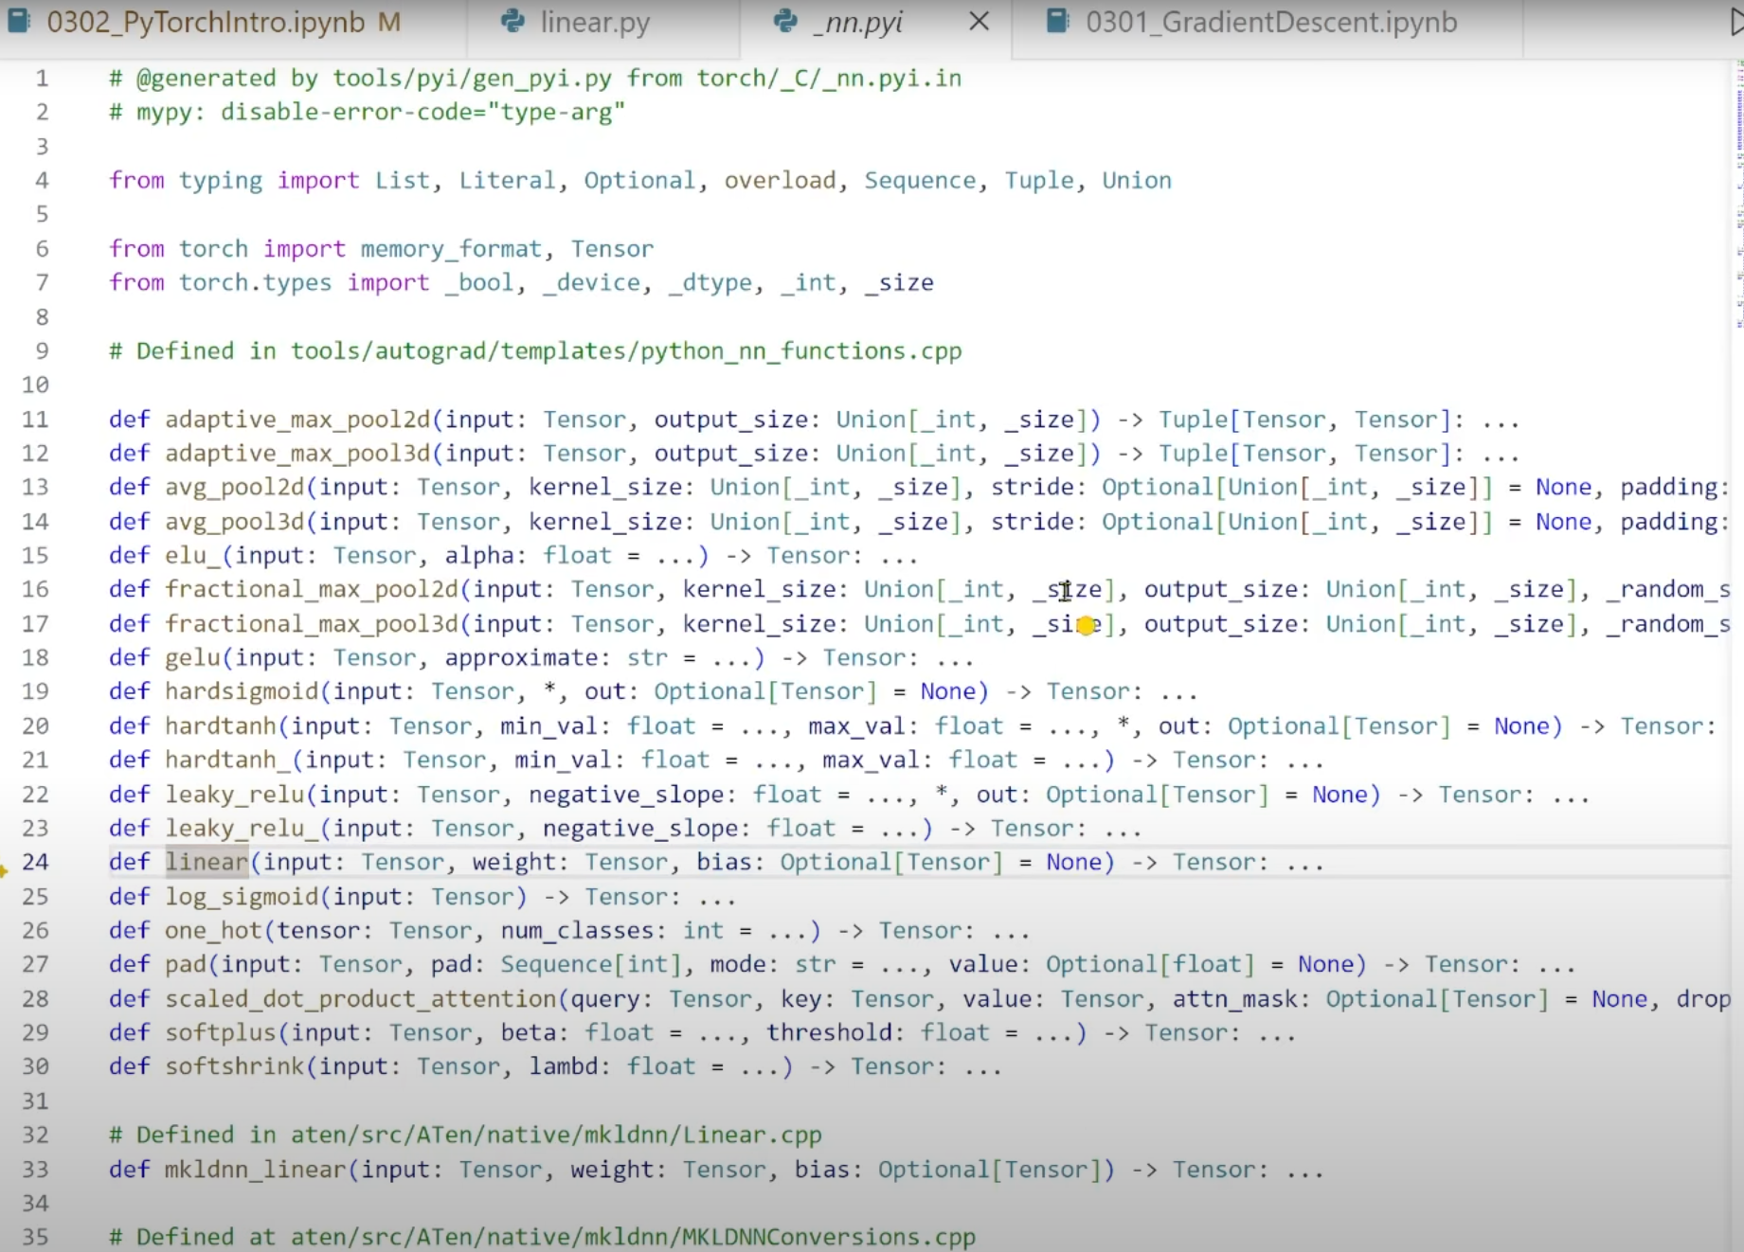Click 'log_sigmoid' function name

(242, 897)
